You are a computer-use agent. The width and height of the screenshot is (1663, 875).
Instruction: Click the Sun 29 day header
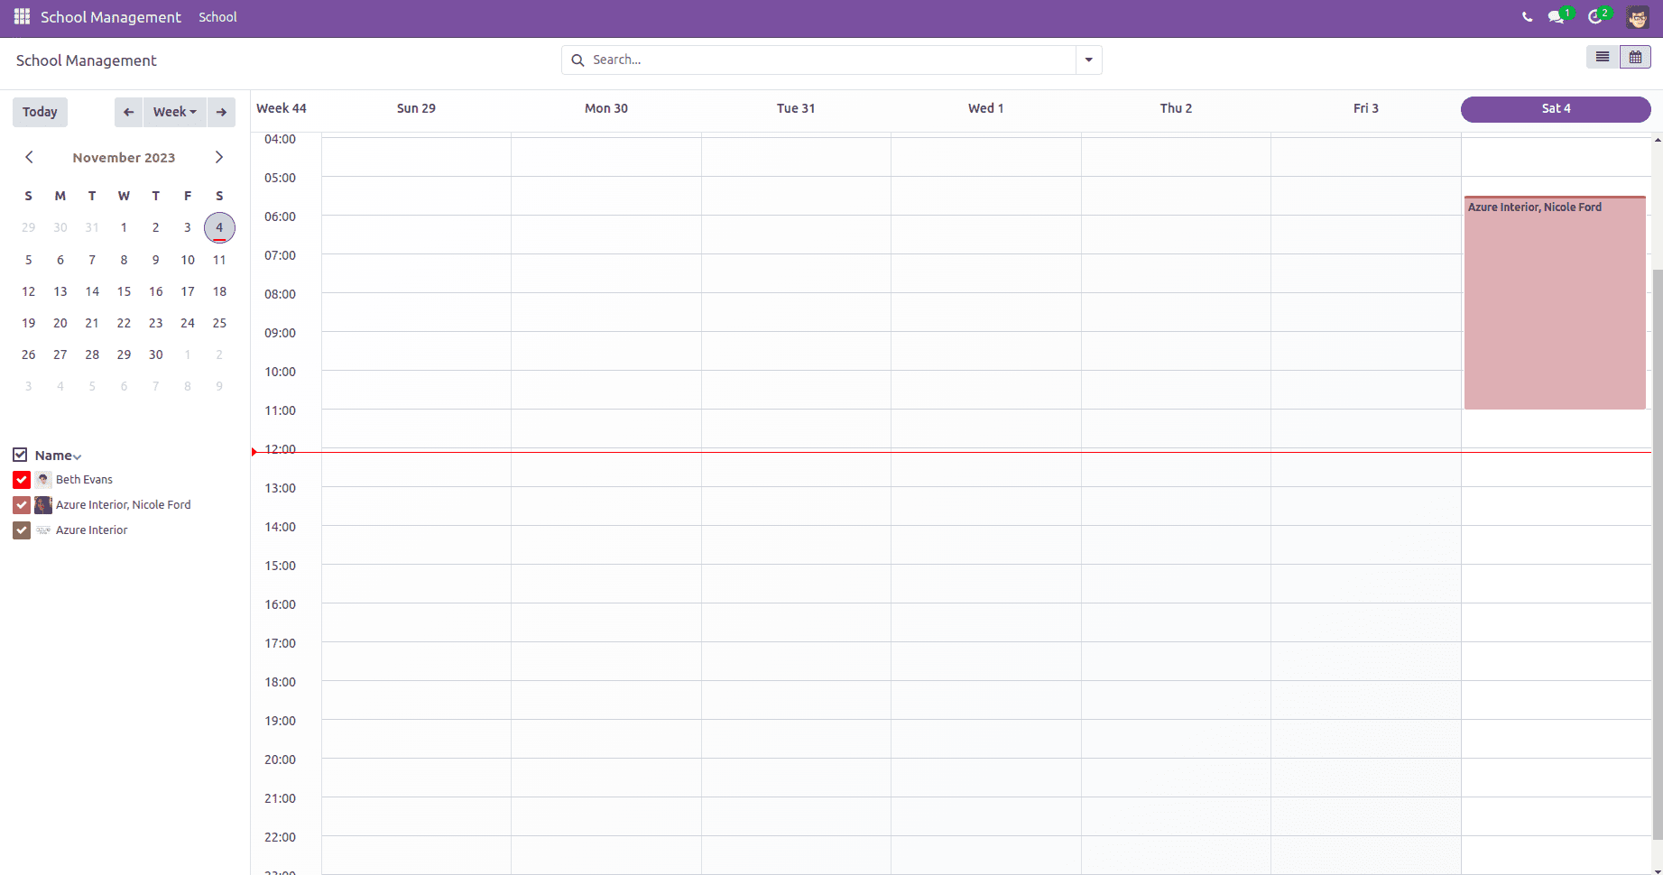pyautogui.click(x=416, y=108)
